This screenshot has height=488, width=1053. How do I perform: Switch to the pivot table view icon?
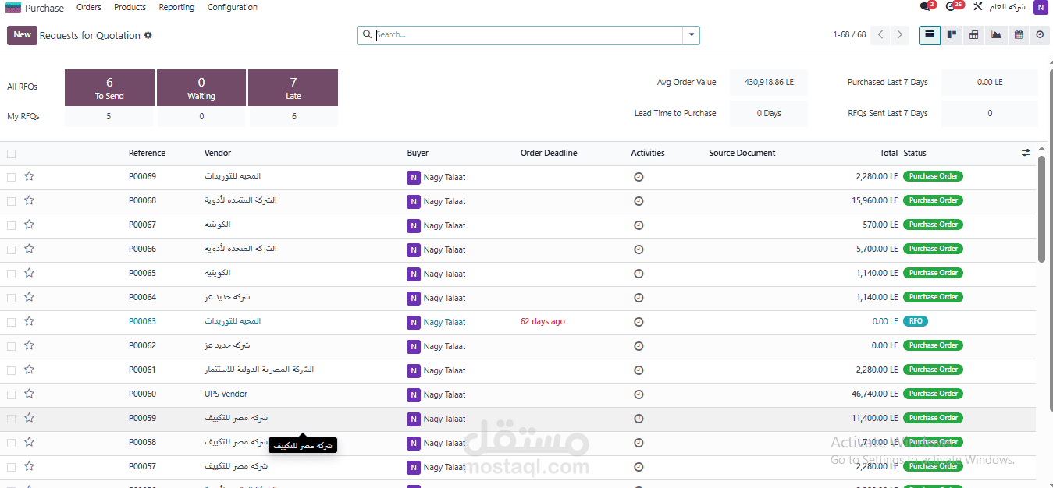coord(973,35)
